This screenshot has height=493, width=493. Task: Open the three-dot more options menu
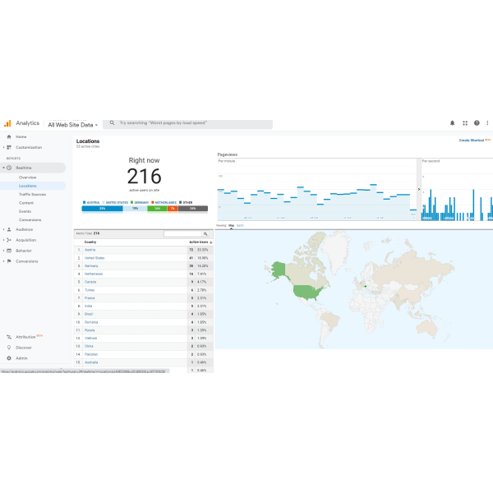pyautogui.click(x=487, y=123)
